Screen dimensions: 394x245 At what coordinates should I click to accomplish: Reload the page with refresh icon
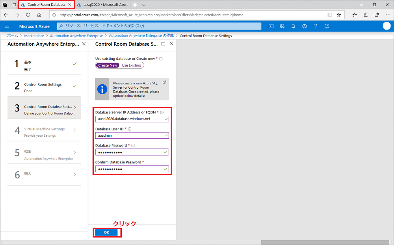pos(28,15)
